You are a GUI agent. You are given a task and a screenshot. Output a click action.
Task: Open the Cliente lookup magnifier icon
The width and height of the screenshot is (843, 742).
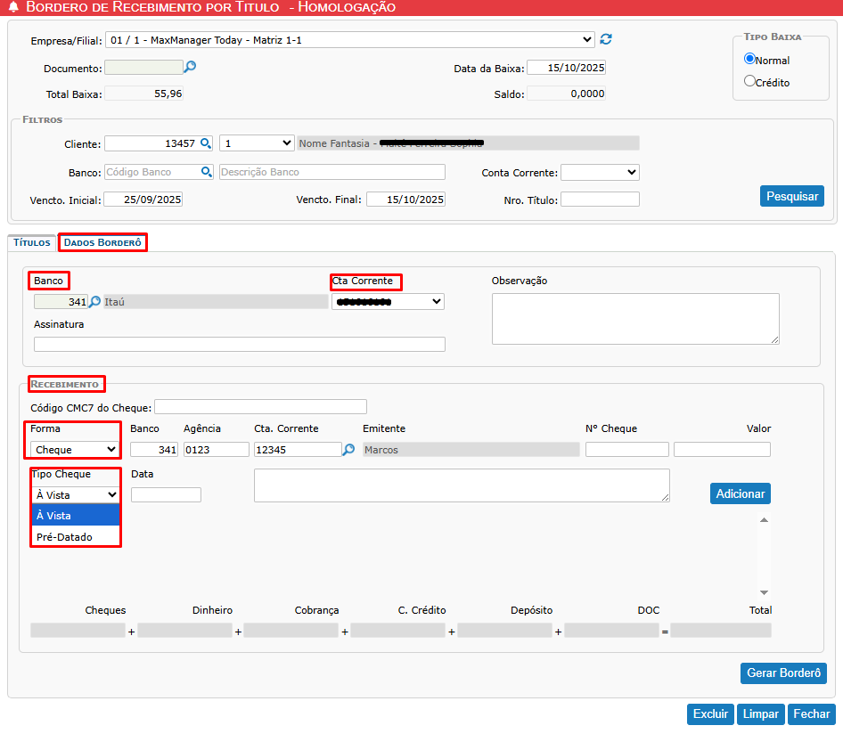(x=205, y=143)
